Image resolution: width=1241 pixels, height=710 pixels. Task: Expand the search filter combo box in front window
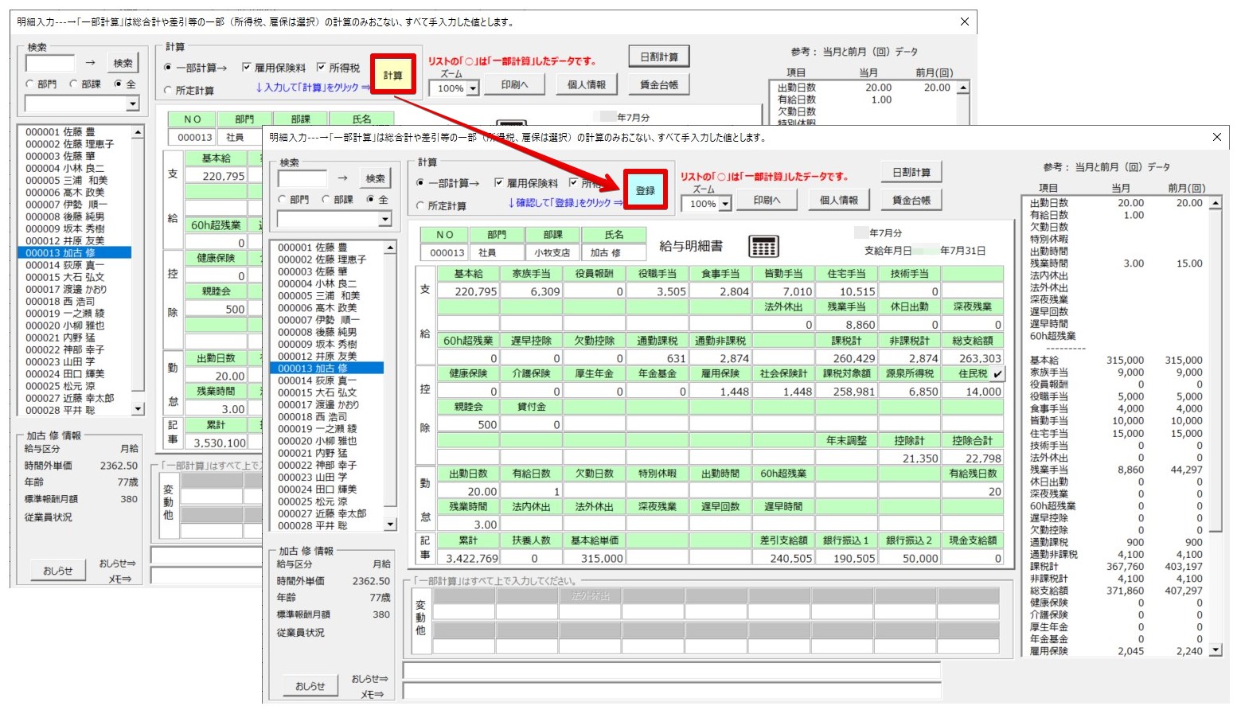coord(385,219)
